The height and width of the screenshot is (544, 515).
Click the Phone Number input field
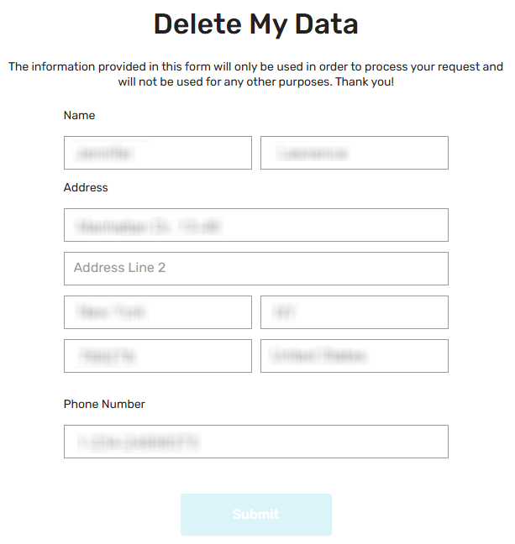point(255,442)
